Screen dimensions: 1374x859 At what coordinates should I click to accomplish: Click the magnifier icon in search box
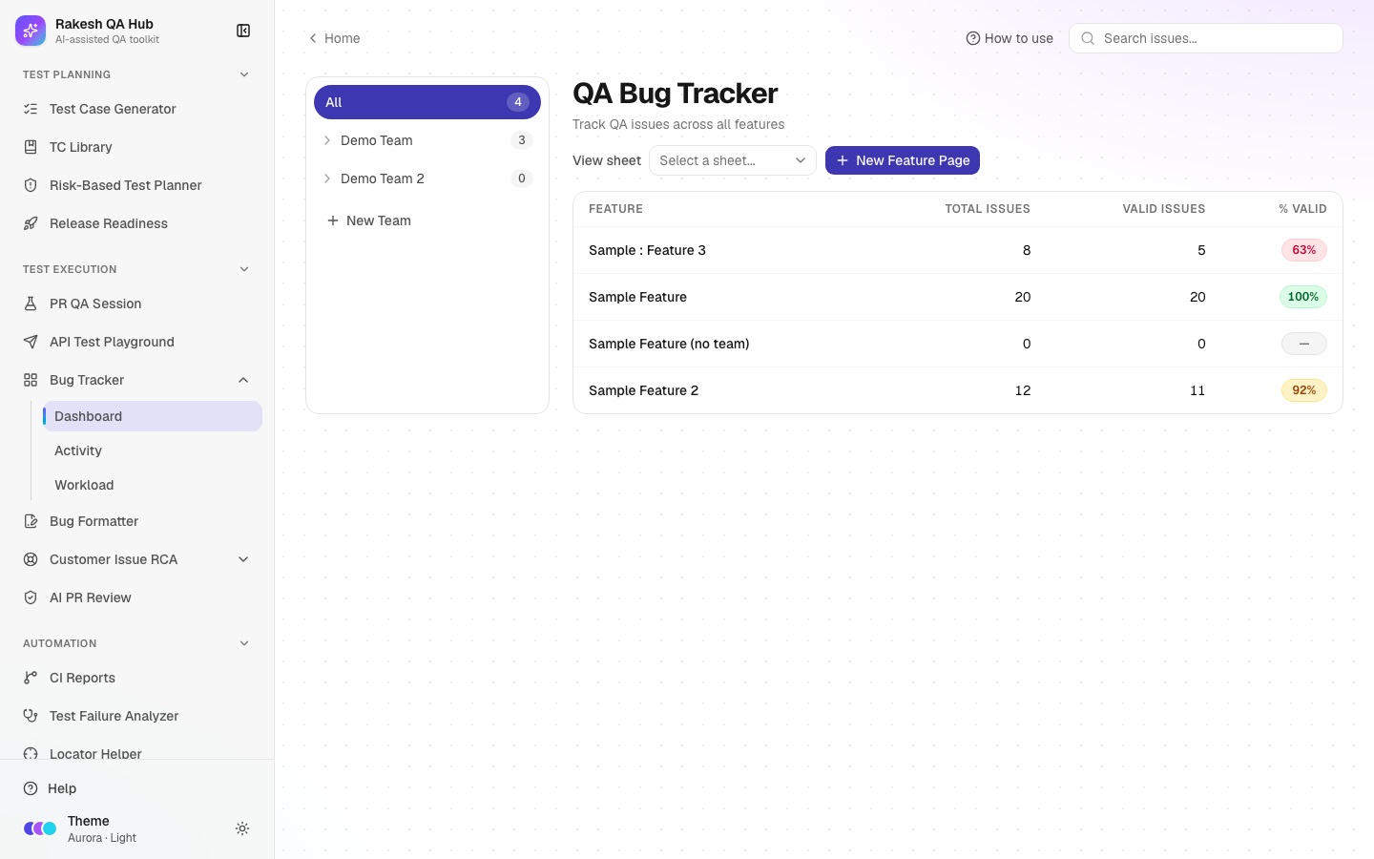1088,38
